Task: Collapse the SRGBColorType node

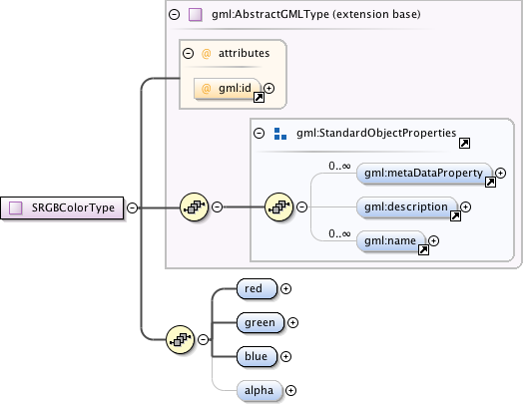Action: click(133, 207)
